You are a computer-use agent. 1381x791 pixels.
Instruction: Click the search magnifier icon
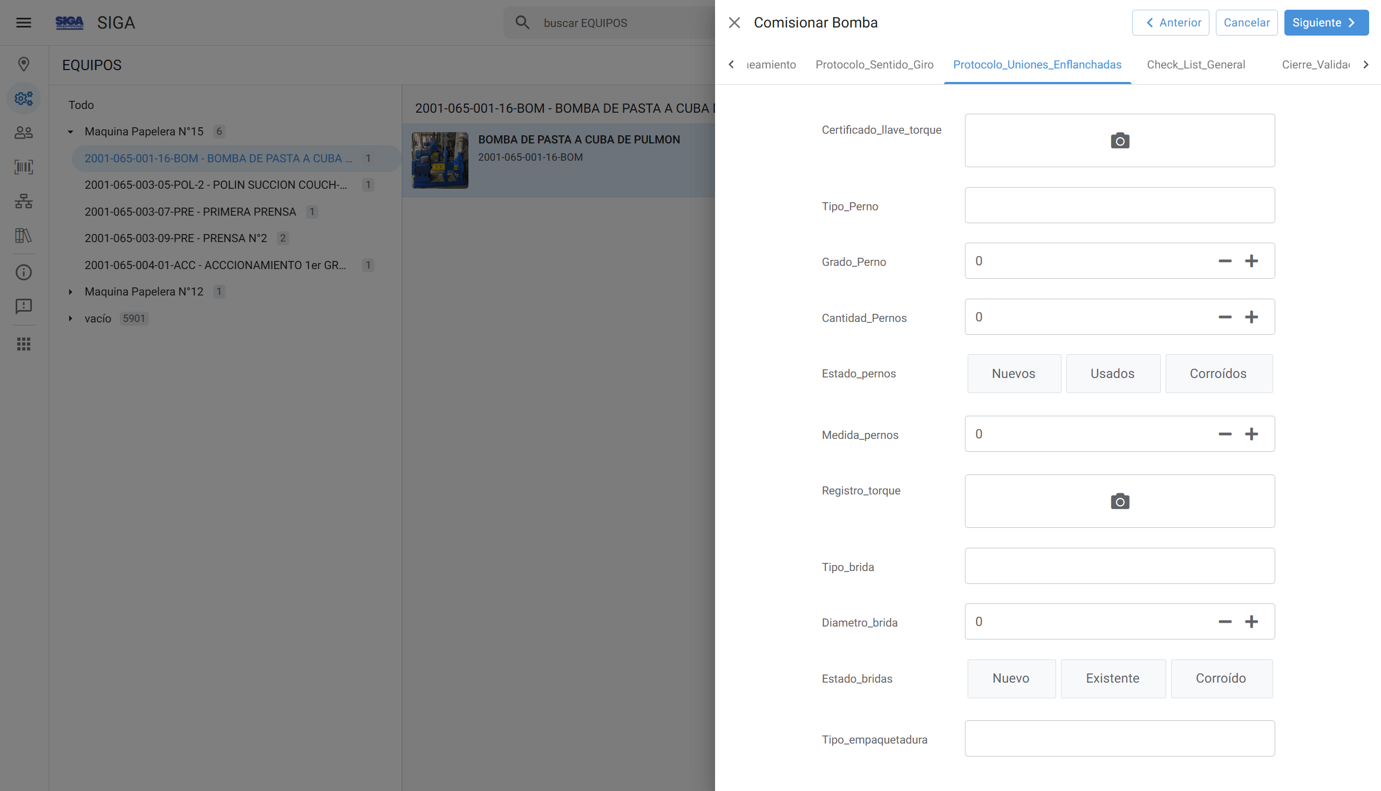pyautogui.click(x=522, y=22)
